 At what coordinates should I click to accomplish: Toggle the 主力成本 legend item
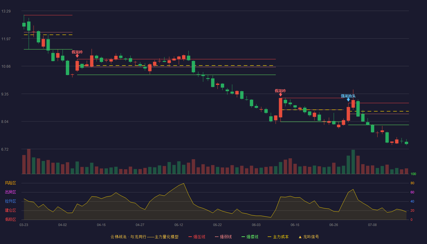point(278,237)
